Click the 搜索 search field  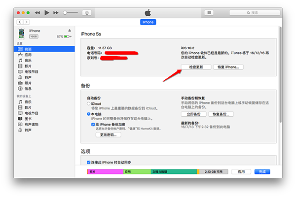click(255, 13)
